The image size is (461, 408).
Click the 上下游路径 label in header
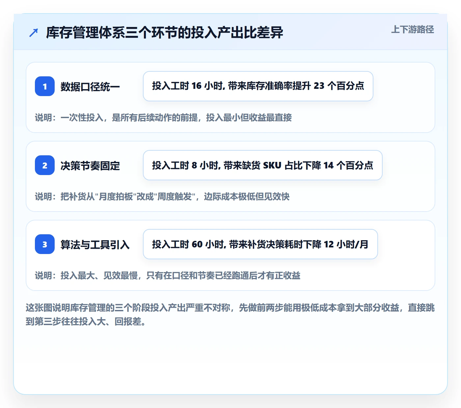click(413, 30)
